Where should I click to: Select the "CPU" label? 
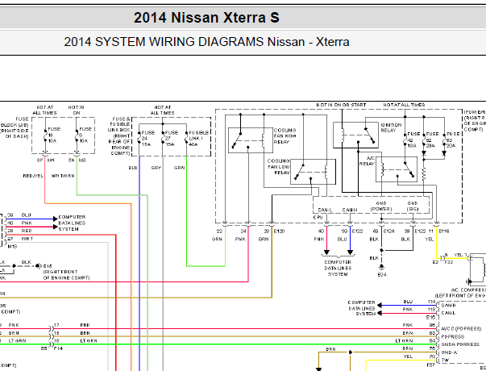(318, 218)
